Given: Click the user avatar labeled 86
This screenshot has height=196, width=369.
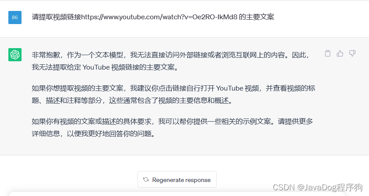Looking at the screenshot, I should 15,17.
